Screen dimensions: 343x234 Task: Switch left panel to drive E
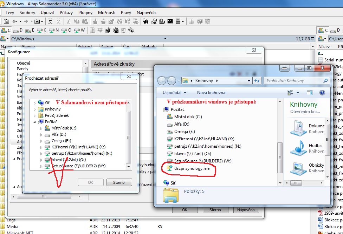(30, 30)
